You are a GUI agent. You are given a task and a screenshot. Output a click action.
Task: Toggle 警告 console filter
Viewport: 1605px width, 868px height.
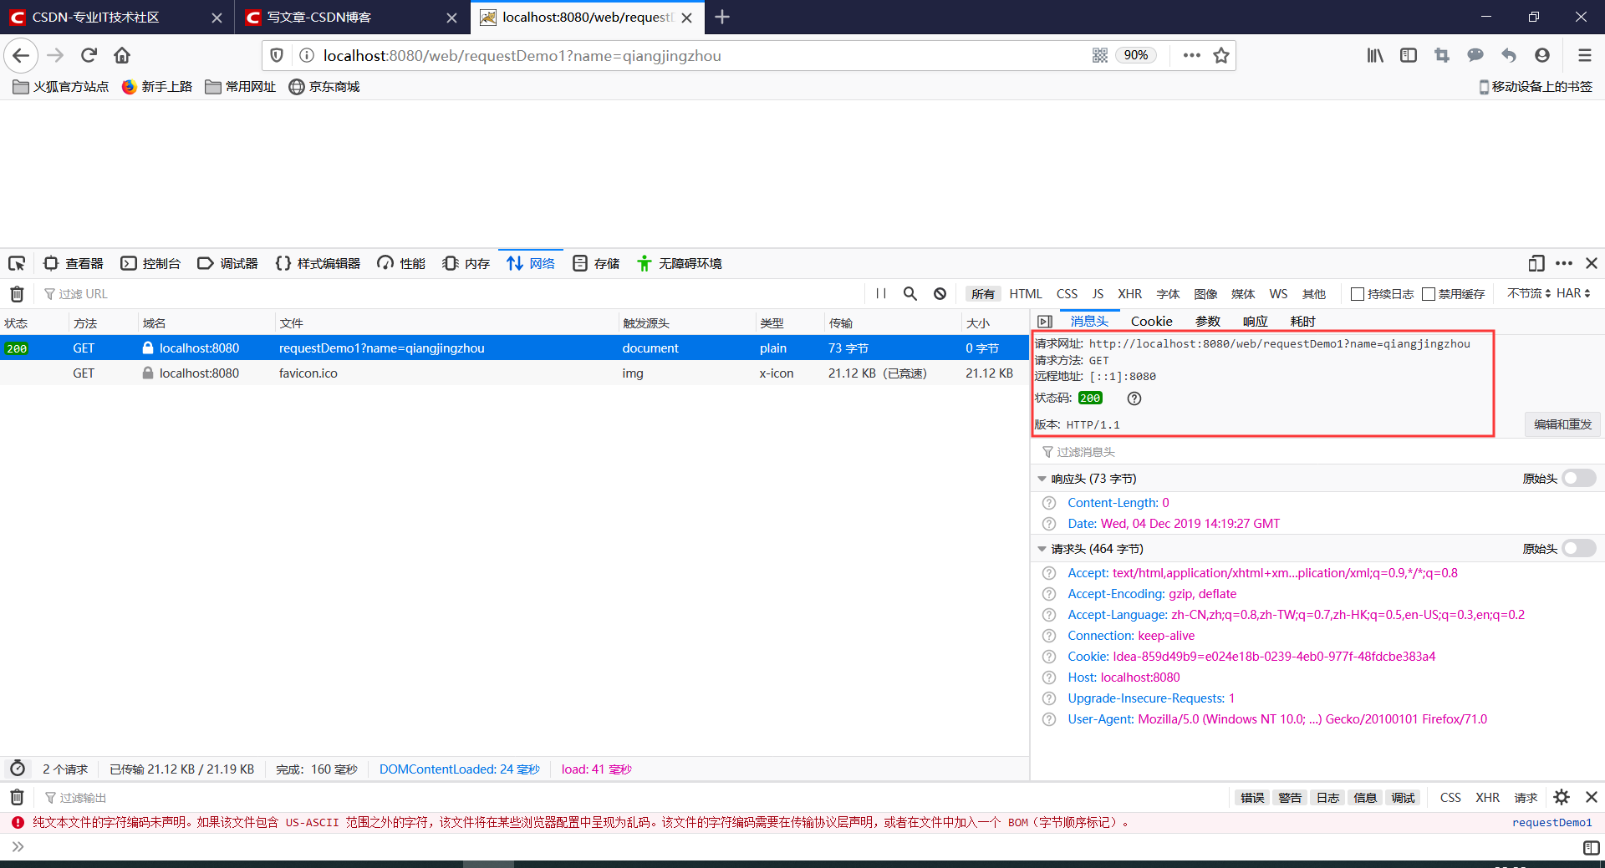click(x=1290, y=797)
